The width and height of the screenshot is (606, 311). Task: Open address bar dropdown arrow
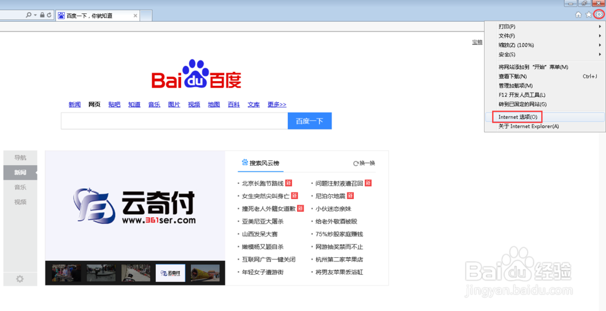click(35, 15)
